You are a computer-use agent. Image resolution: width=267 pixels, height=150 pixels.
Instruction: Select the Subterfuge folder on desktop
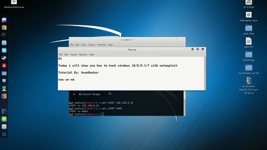[x=249, y=56]
